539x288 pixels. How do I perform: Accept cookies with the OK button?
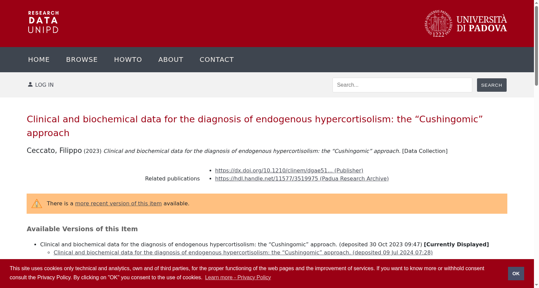516,274
